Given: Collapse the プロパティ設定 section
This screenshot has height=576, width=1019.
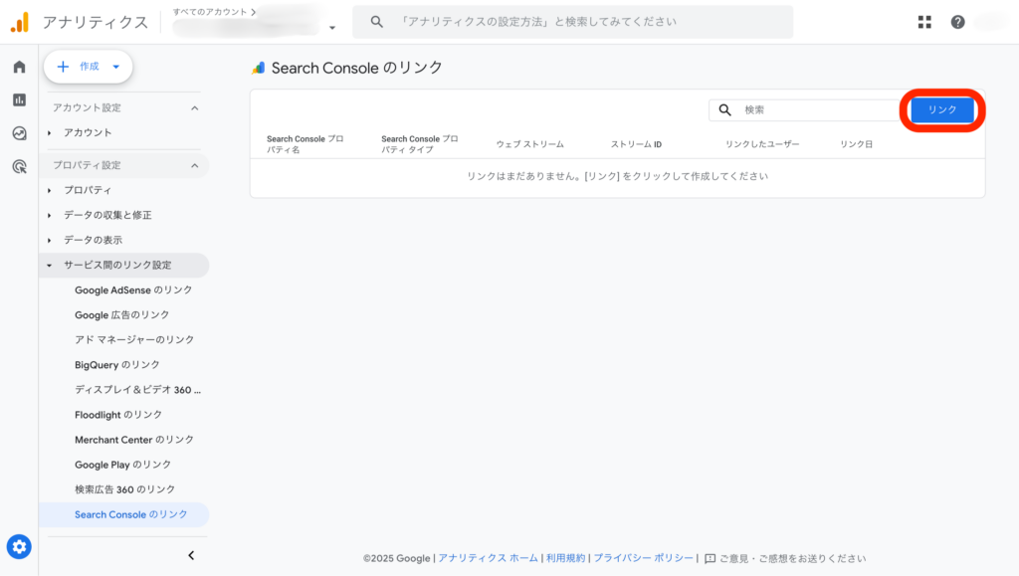Looking at the screenshot, I should [x=194, y=165].
